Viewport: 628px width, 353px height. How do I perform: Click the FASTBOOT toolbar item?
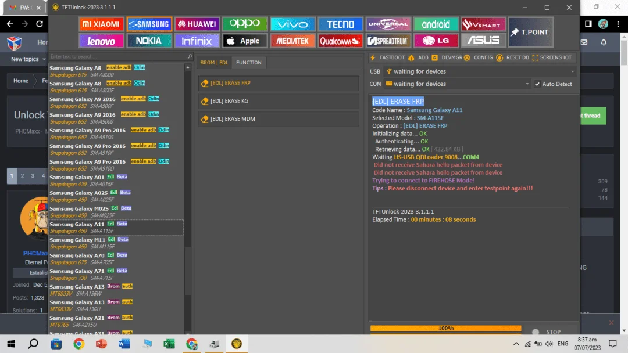tap(387, 57)
